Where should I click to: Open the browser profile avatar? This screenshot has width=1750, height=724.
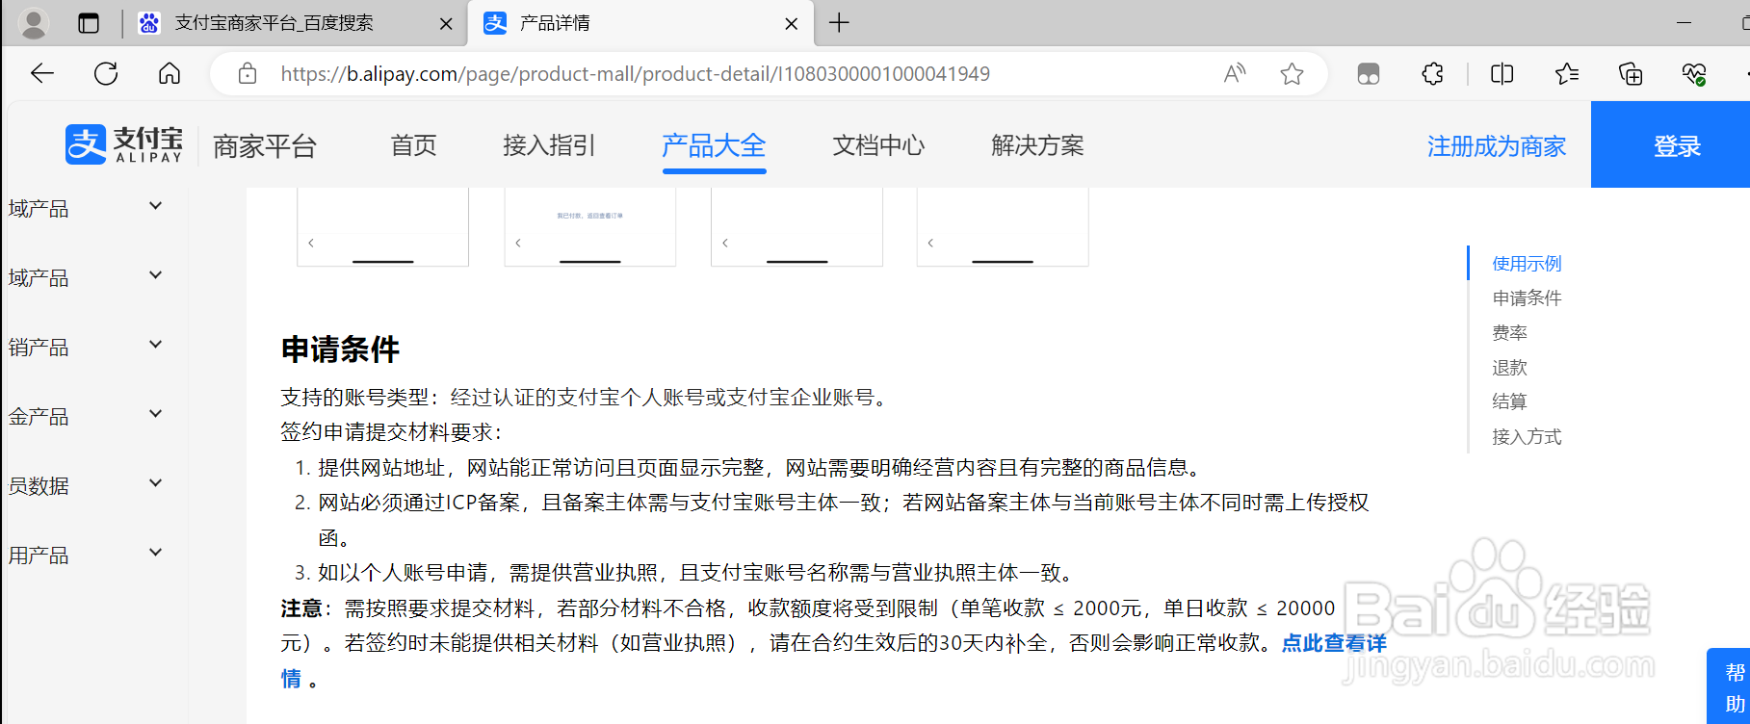coord(35,23)
